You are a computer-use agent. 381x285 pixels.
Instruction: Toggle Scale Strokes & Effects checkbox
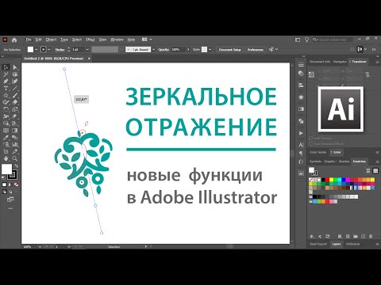click(310, 144)
